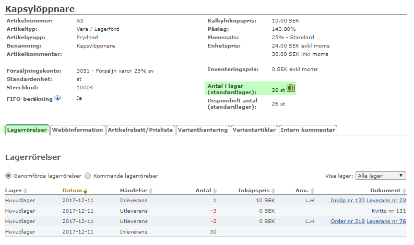Sort by Datum column arrow
The image size is (414, 245).
tap(85, 191)
